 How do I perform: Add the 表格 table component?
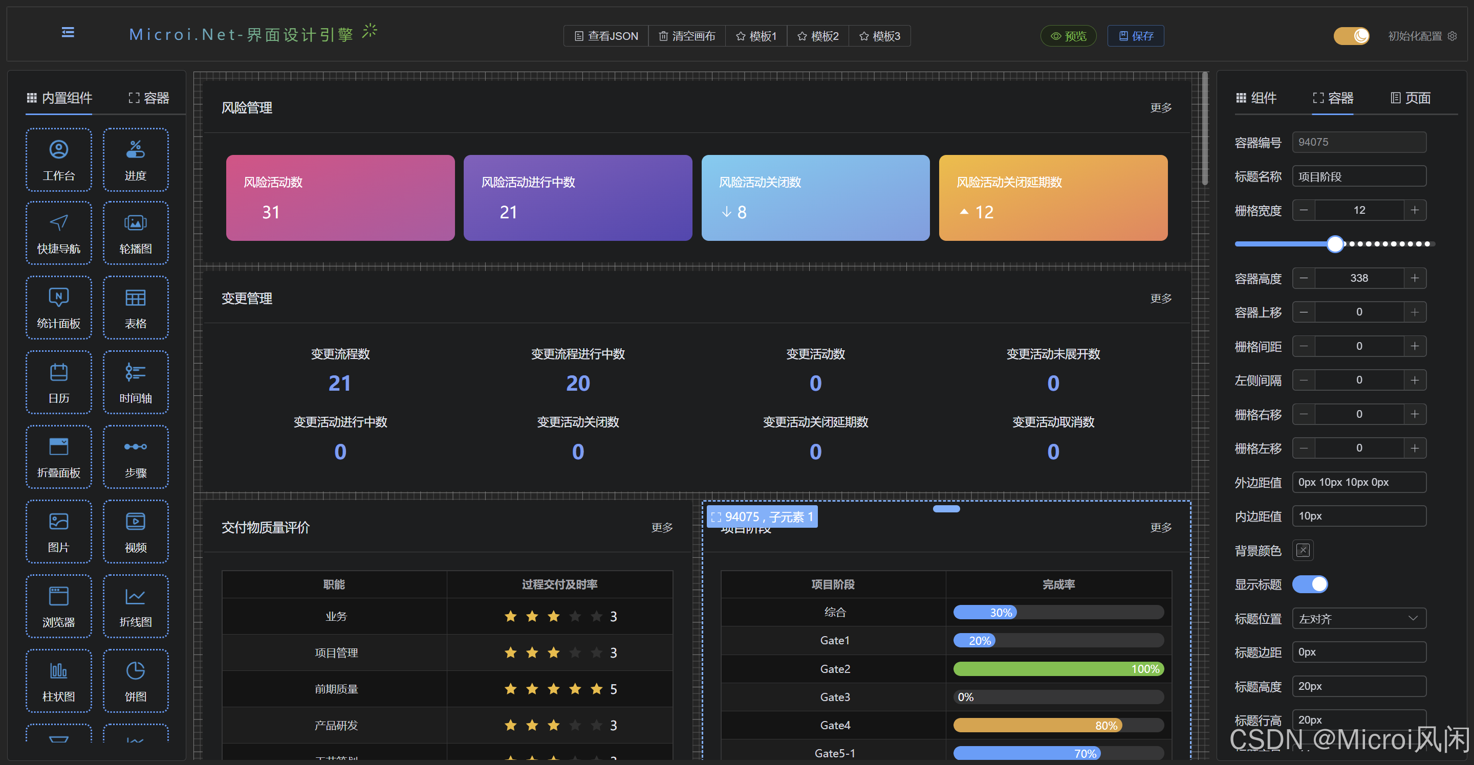[136, 308]
